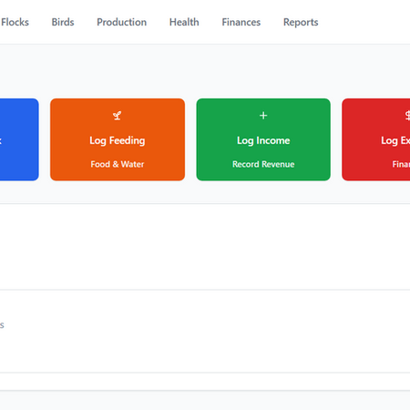
Task: Select the orange Log Feeding card
Action: [118, 139]
